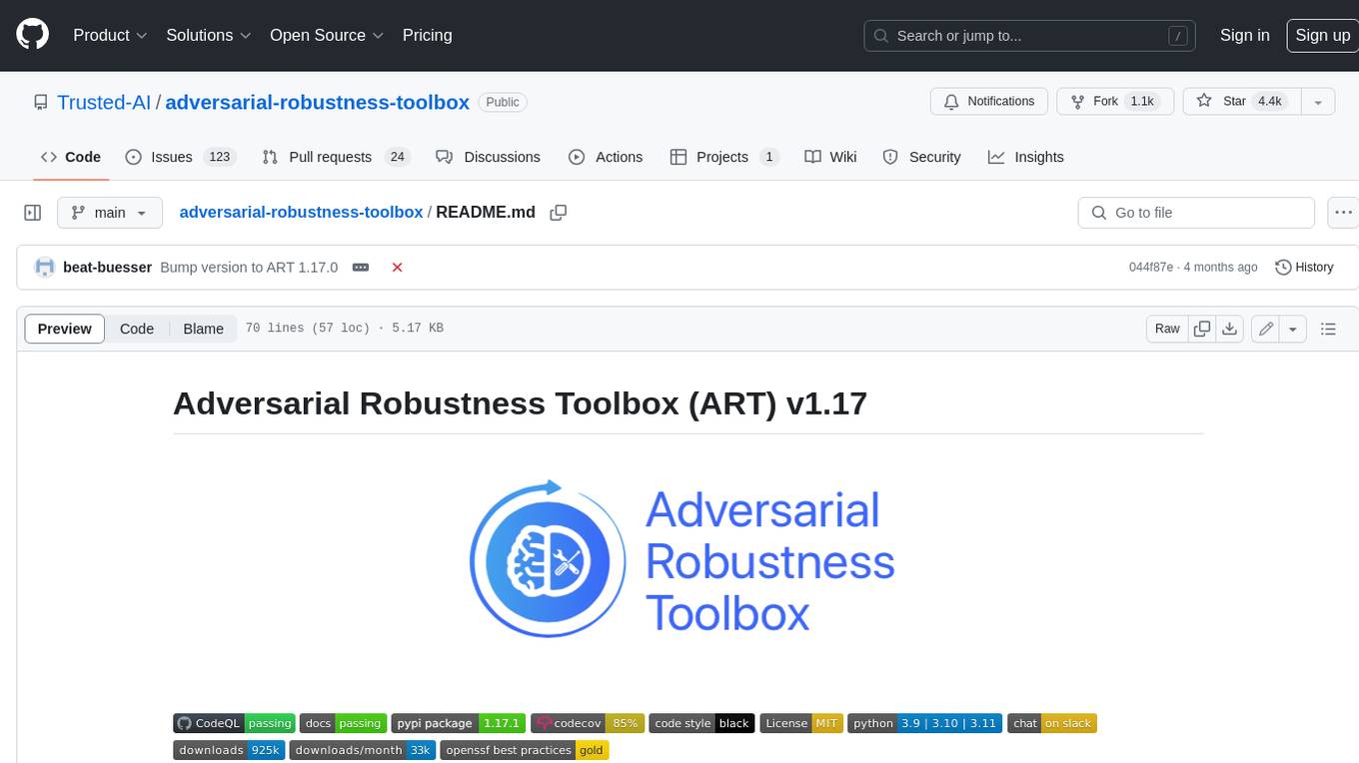Click adversarial-robustness-toolbox breadcrumb link
The height and width of the screenshot is (763, 1359).
pos(301,212)
